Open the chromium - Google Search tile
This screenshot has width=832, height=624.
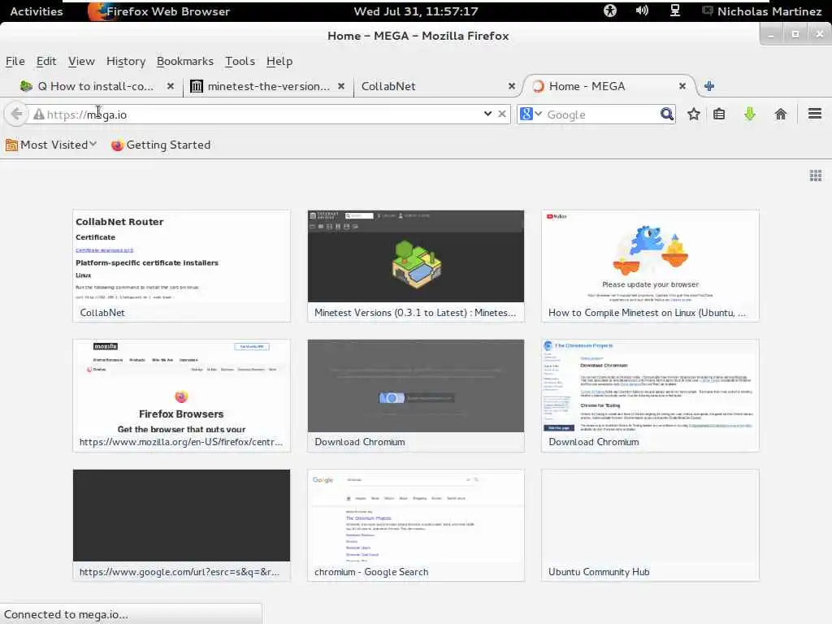[x=415, y=525]
